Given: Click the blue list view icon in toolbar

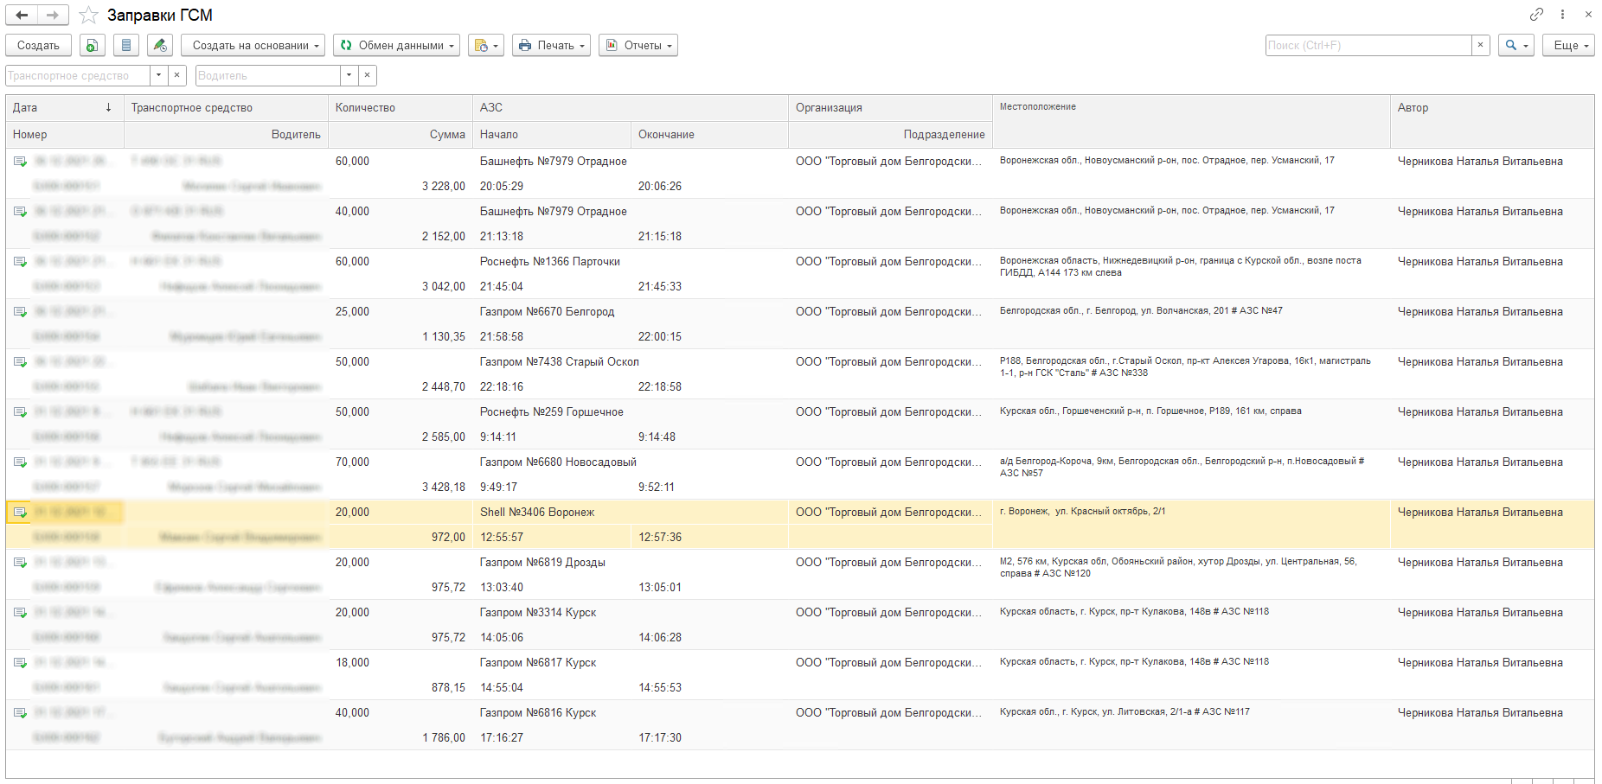Looking at the screenshot, I should click(126, 45).
